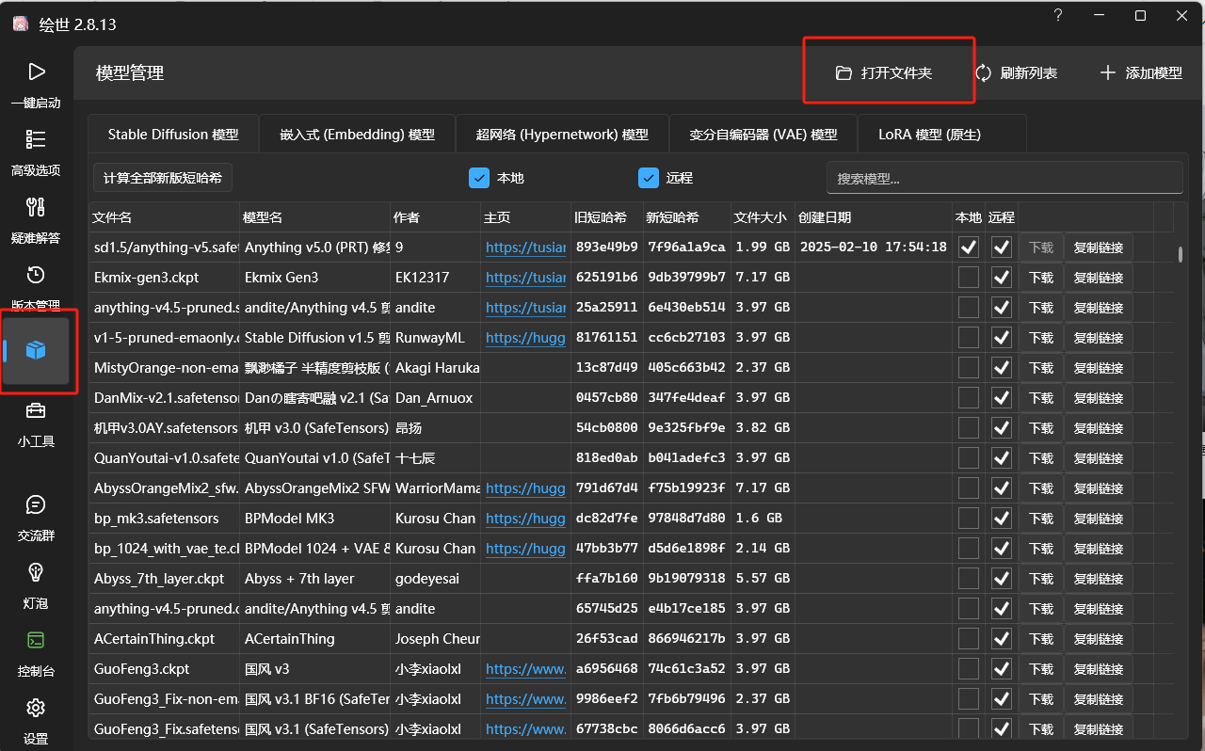The image size is (1205, 751).
Task: Open homepage link for Ekmix-gen3.ckpt
Action: (x=525, y=278)
